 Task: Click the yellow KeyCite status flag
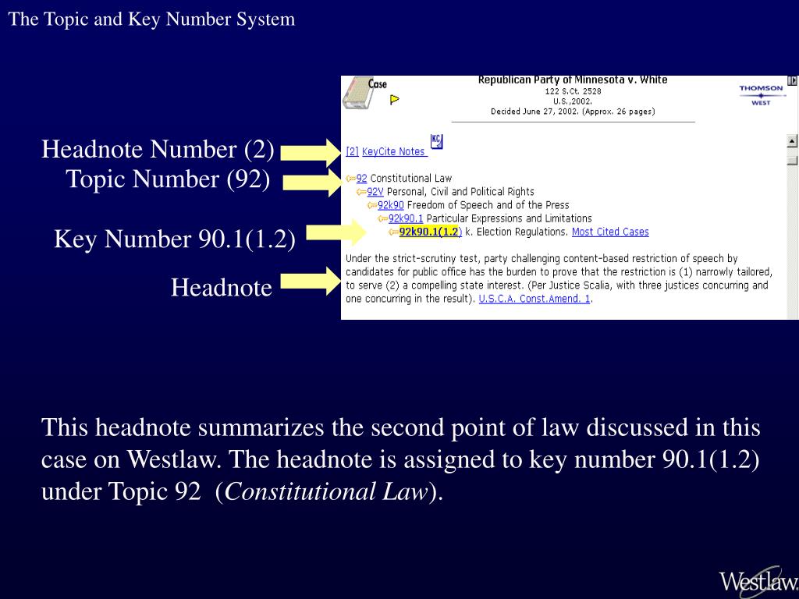click(x=394, y=99)
